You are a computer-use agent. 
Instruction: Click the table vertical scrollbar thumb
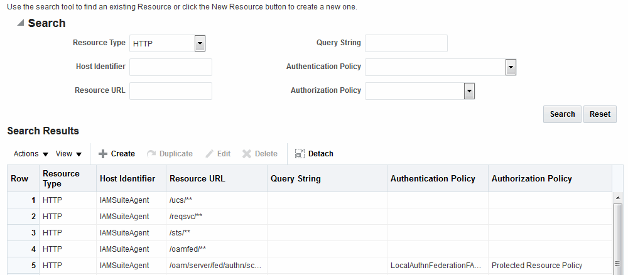[617, 239]
